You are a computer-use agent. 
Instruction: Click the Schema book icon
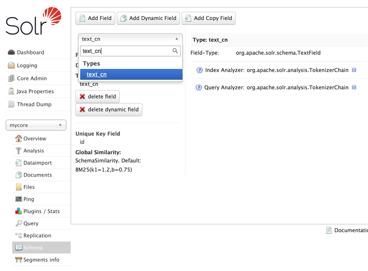[x=19, y=247]
